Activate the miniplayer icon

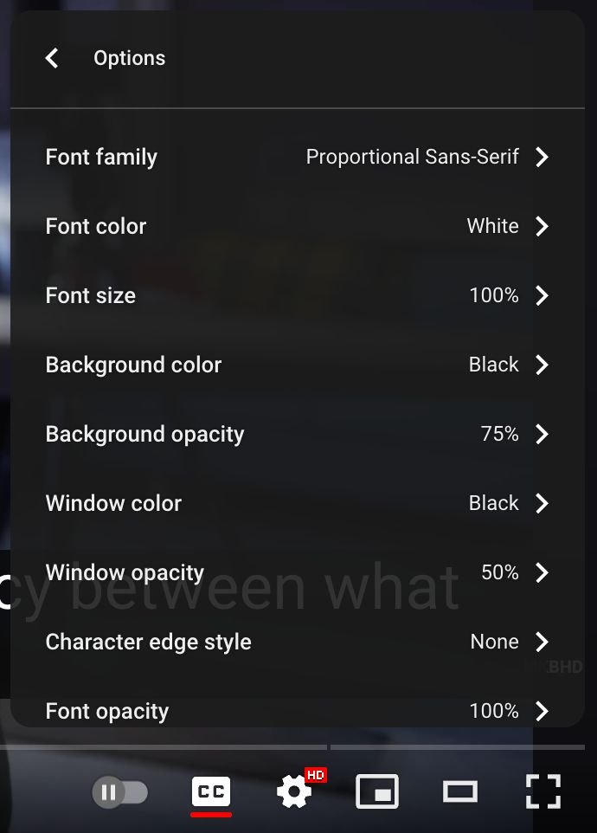(376, 791)
